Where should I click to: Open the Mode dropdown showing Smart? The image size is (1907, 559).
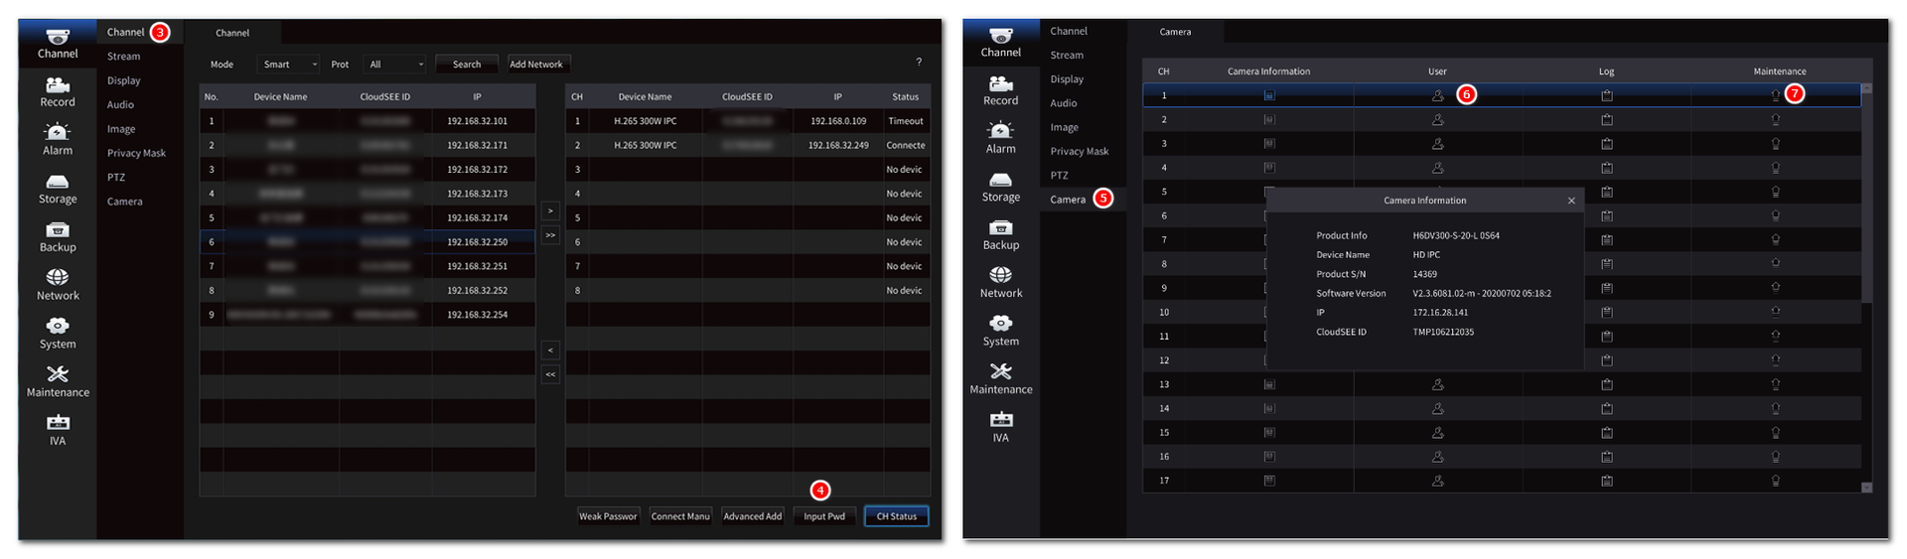tap(289, 65)
